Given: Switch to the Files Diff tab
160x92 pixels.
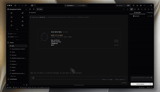Looking at the screenshot, I should pos(137,12).
